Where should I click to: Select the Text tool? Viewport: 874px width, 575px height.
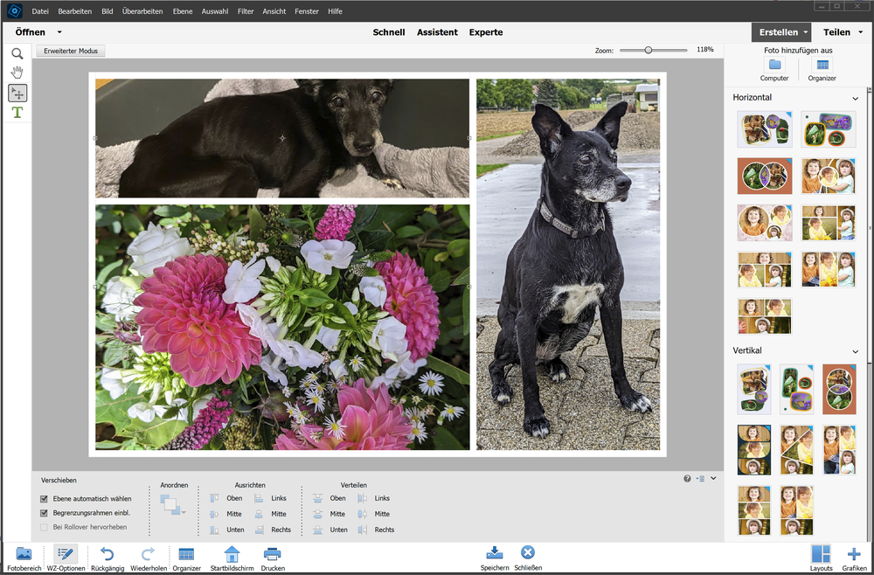coord(17,111)
